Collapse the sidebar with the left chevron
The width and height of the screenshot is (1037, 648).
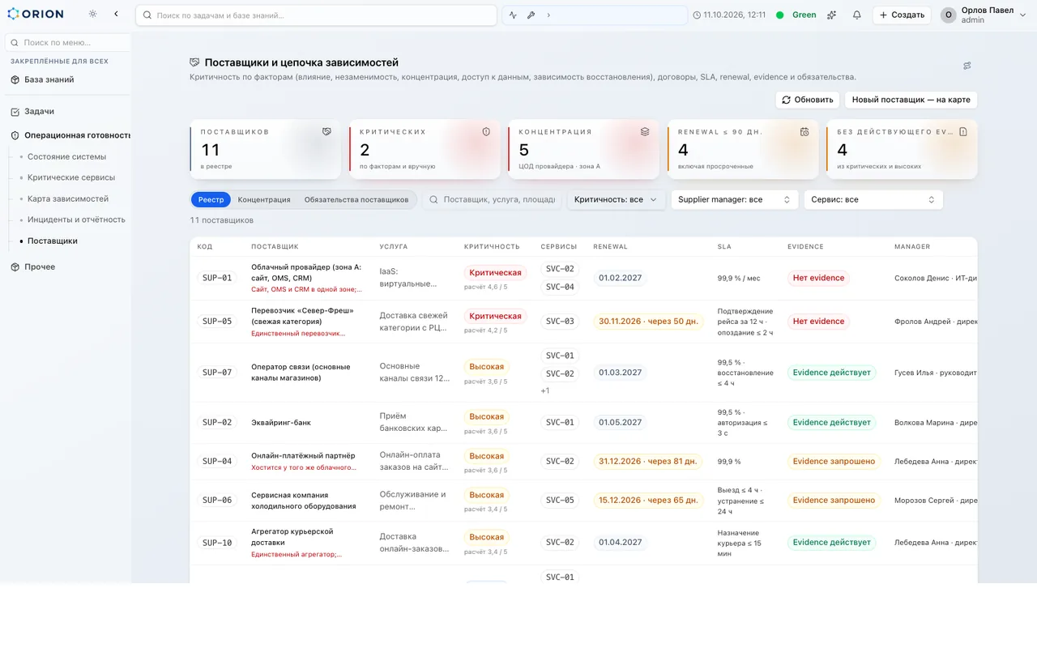(x=116, y=15)
